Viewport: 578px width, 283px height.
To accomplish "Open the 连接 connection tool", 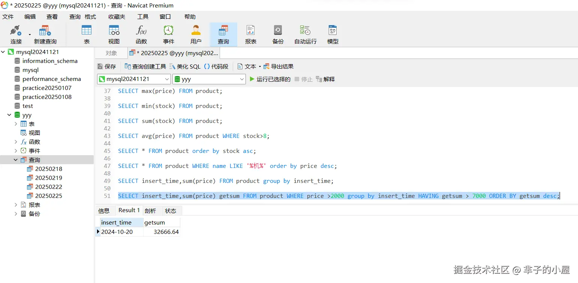I will (16, 34).
